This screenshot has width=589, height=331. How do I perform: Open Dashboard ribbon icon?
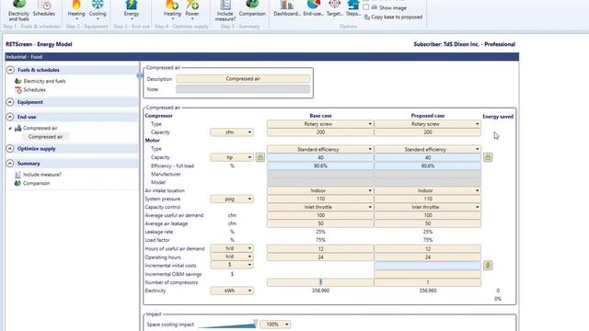(x=287, y=9)
